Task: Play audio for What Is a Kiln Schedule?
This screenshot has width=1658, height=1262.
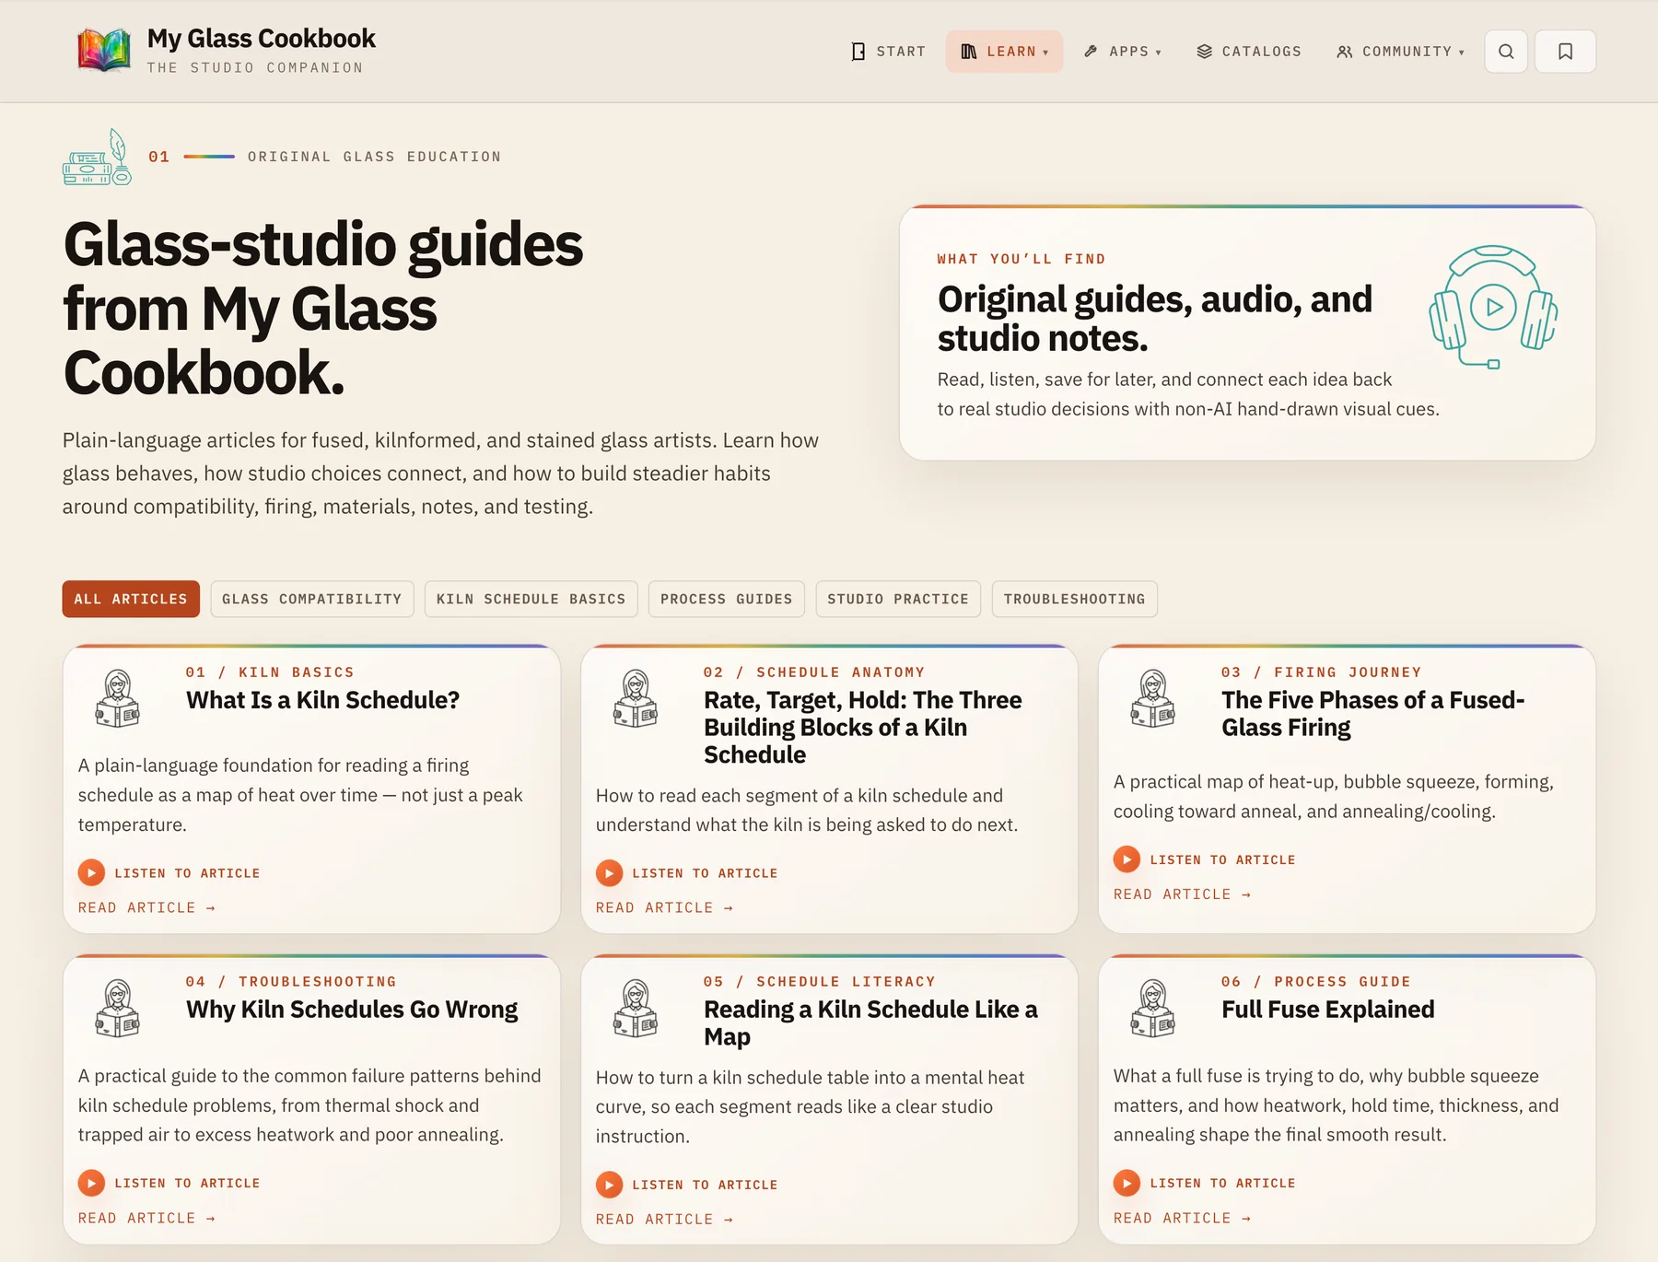Action: 91,872
